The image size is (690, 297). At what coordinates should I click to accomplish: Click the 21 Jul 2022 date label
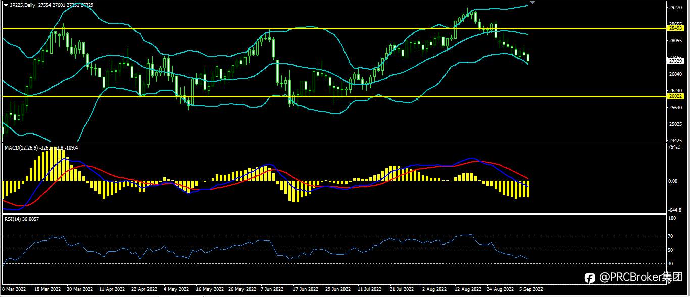tap(402, 289)
